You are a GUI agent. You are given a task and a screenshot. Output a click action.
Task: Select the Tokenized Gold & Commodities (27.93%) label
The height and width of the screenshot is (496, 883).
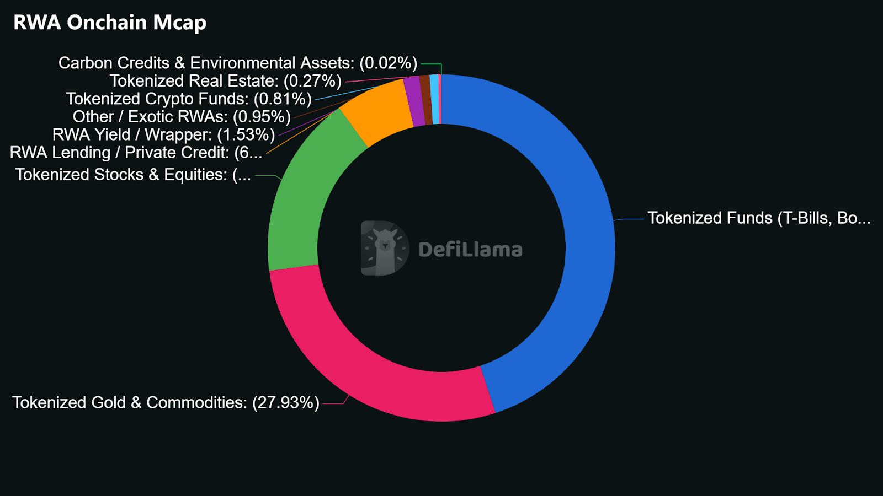166,403
